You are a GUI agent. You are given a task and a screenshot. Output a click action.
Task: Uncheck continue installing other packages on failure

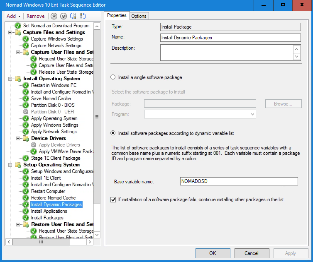[x=113, y=200]
